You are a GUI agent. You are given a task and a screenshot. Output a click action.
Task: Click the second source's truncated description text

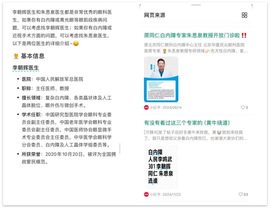coord(196,135)
